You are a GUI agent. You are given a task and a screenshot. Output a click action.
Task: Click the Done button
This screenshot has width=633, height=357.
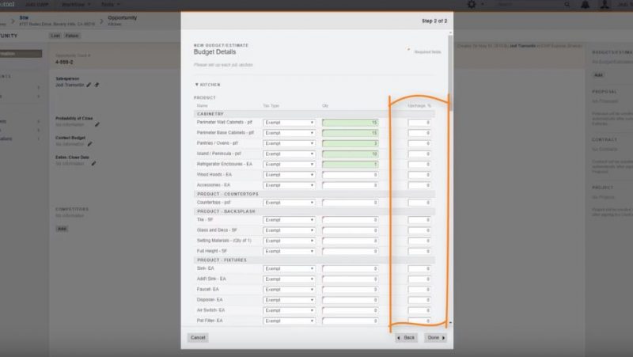[435, 337]
